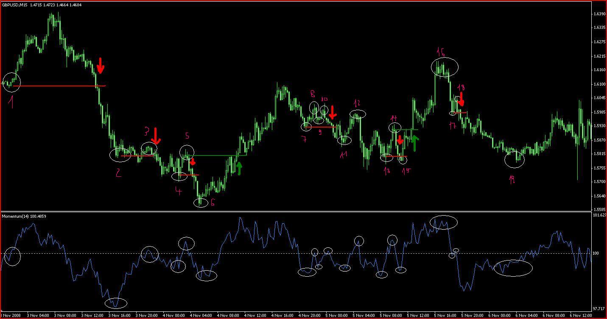
Task: Select the green up arrow near 4 Nov 08:00
Action: click(x=239, y=169)
